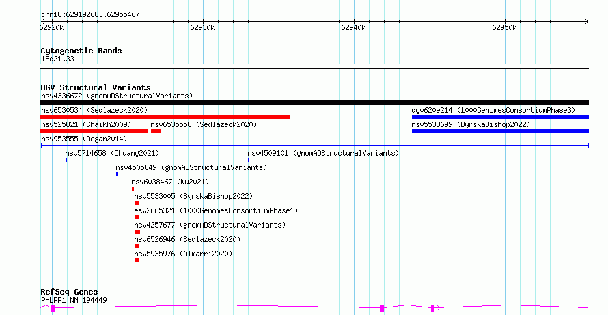Click the middle magenta PHLPP1 exon block
This screenshot has width=608, height=315.
tap(382, 308)
